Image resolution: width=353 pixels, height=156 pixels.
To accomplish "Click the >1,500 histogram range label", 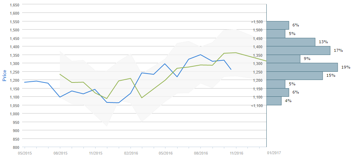I will pos(257,22).
